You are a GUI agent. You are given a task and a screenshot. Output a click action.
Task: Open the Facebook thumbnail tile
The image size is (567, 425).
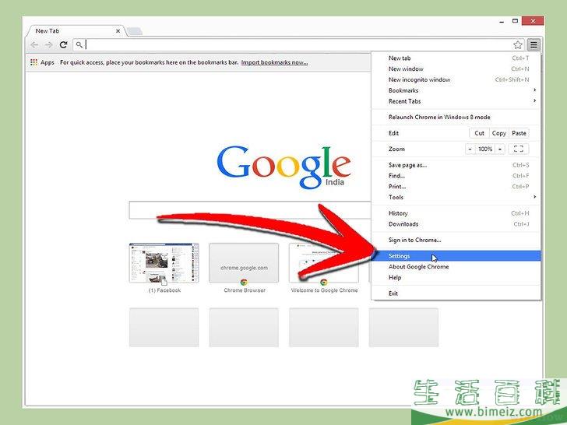(x=164, y=263)
